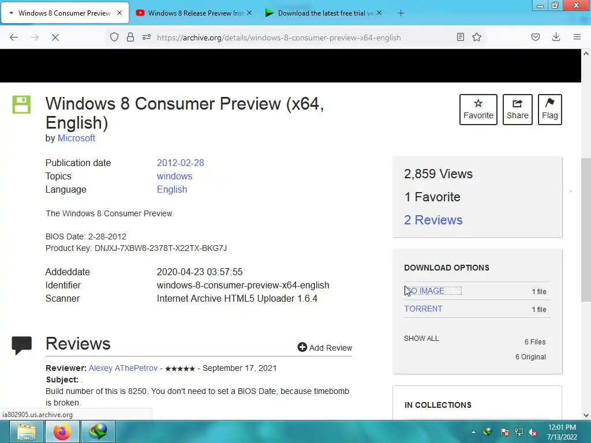Open Internet Download Manager taskbar icon

pos(98,431)
